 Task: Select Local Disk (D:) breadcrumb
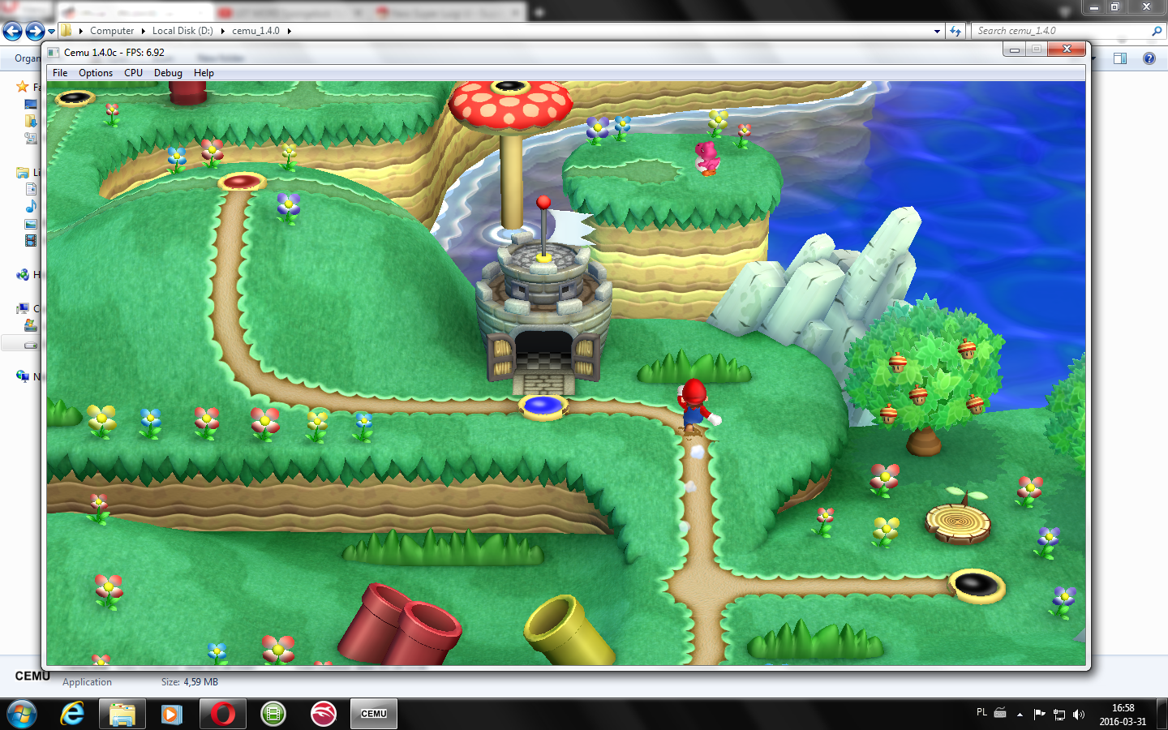[x=182, y=31]
